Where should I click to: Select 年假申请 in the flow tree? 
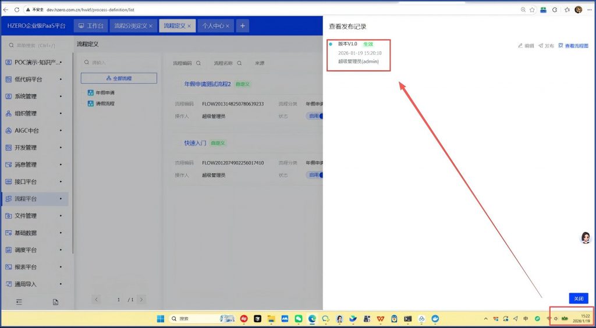(105, 92)
